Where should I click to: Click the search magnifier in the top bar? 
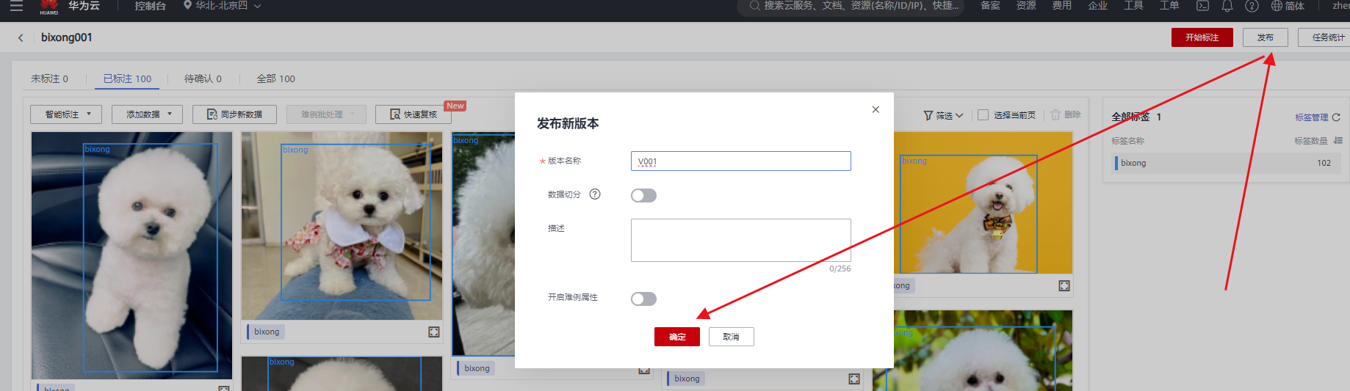pyautogui.click(x=754, y=6)
